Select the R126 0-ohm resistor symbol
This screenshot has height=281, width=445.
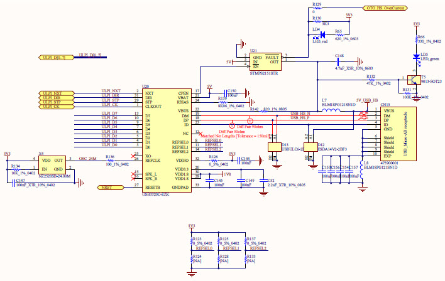tap(214, 161)
